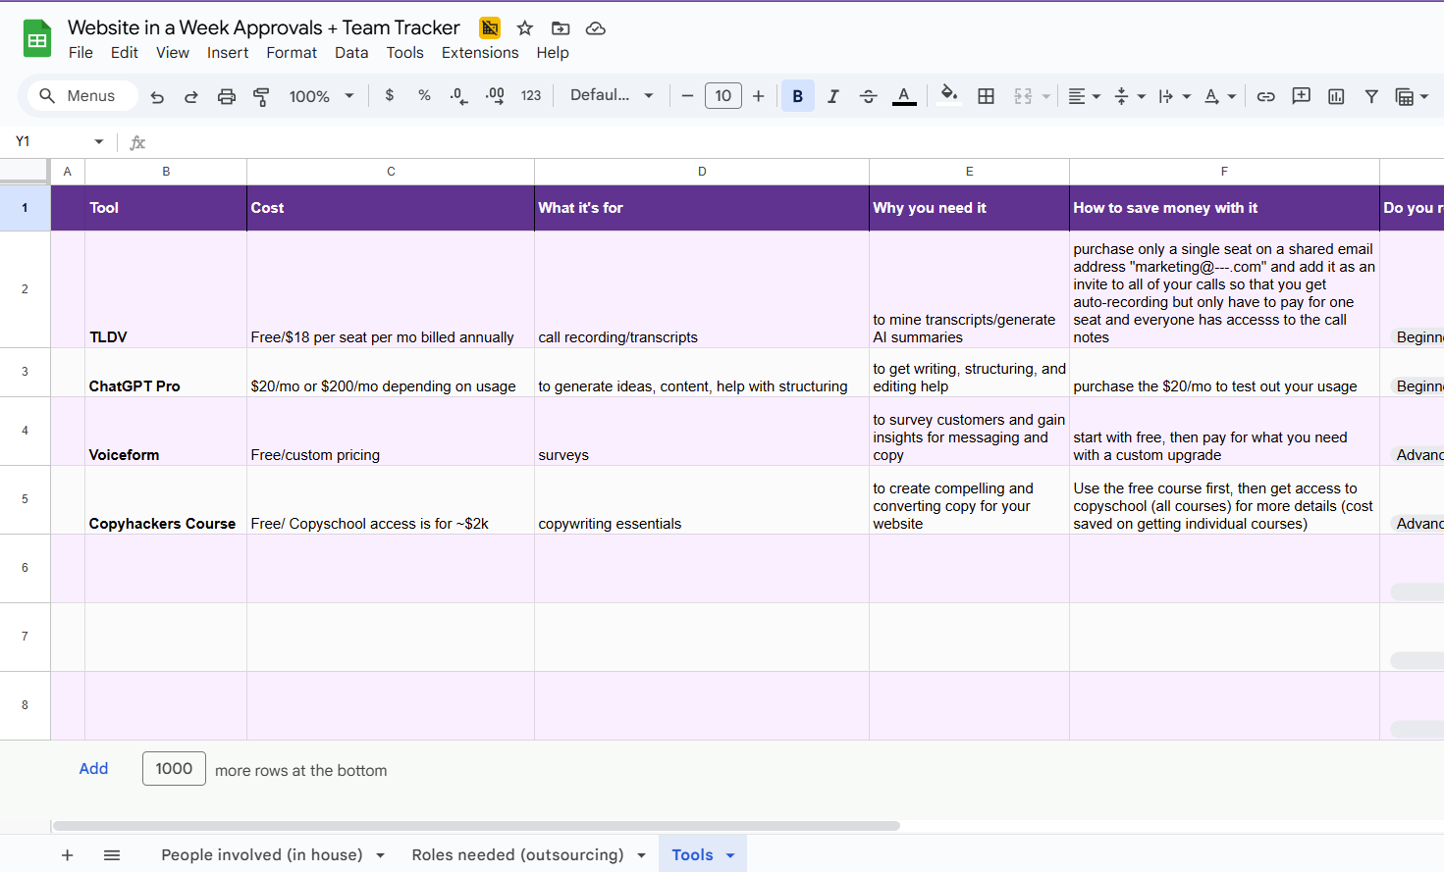Increase font size with plus icon
1444x872 pixels.
click(758, 95)
